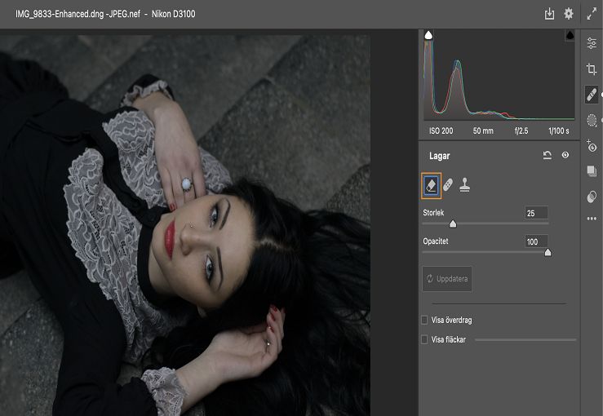Screen dimensions: 603x416
Task: Enable the Visa överdrag checkbox
Action: tap(424, 320)
